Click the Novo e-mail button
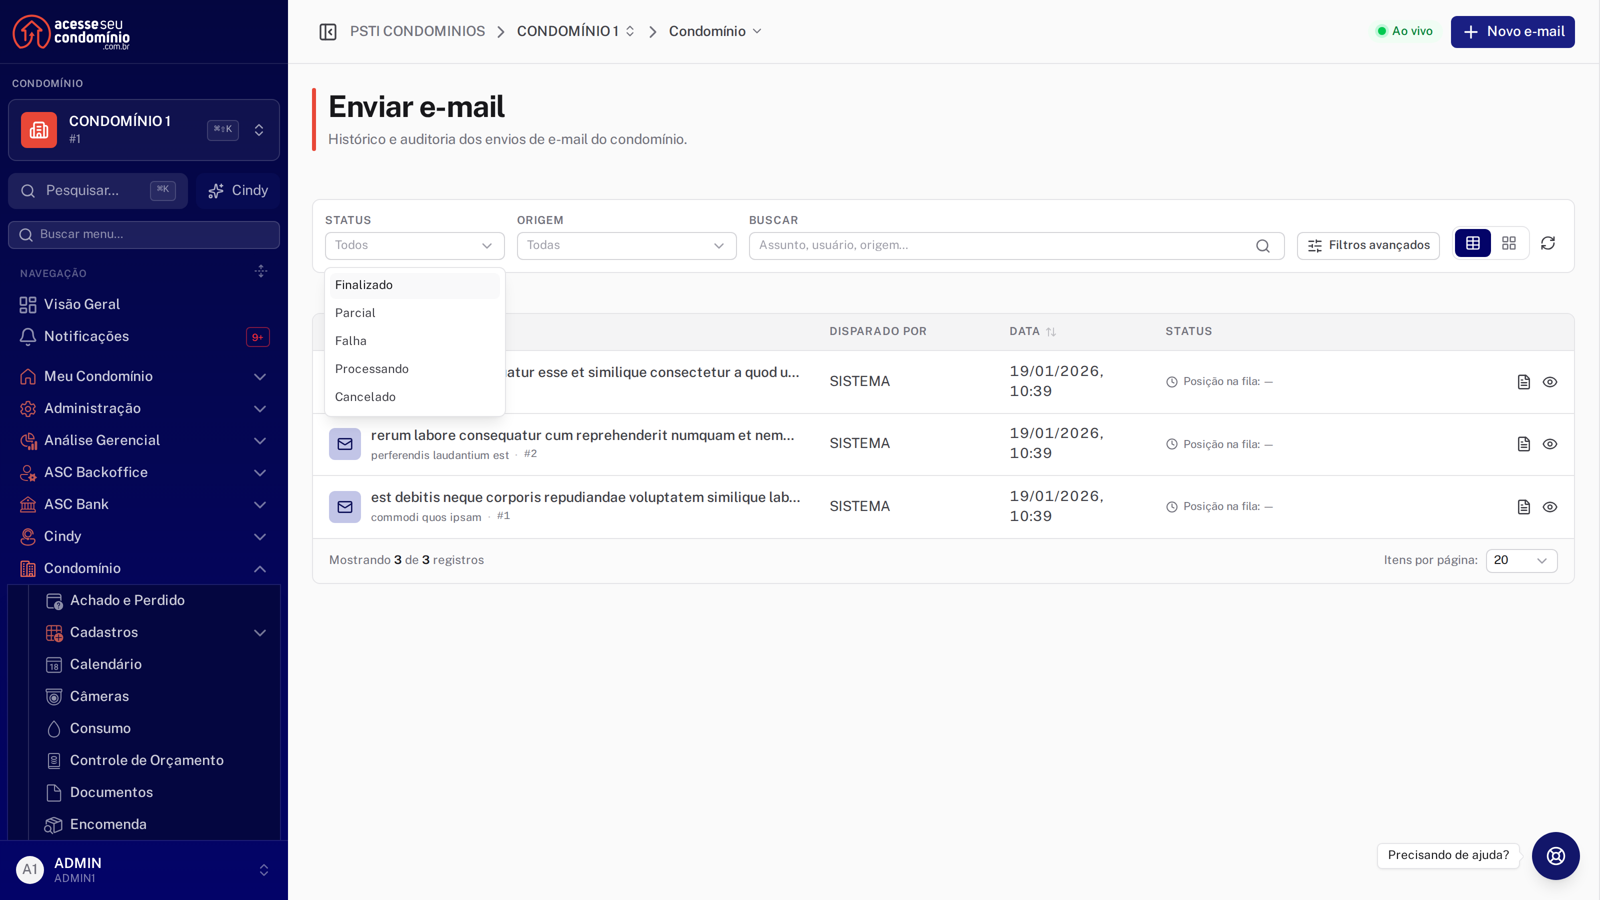 (1512, 31)
